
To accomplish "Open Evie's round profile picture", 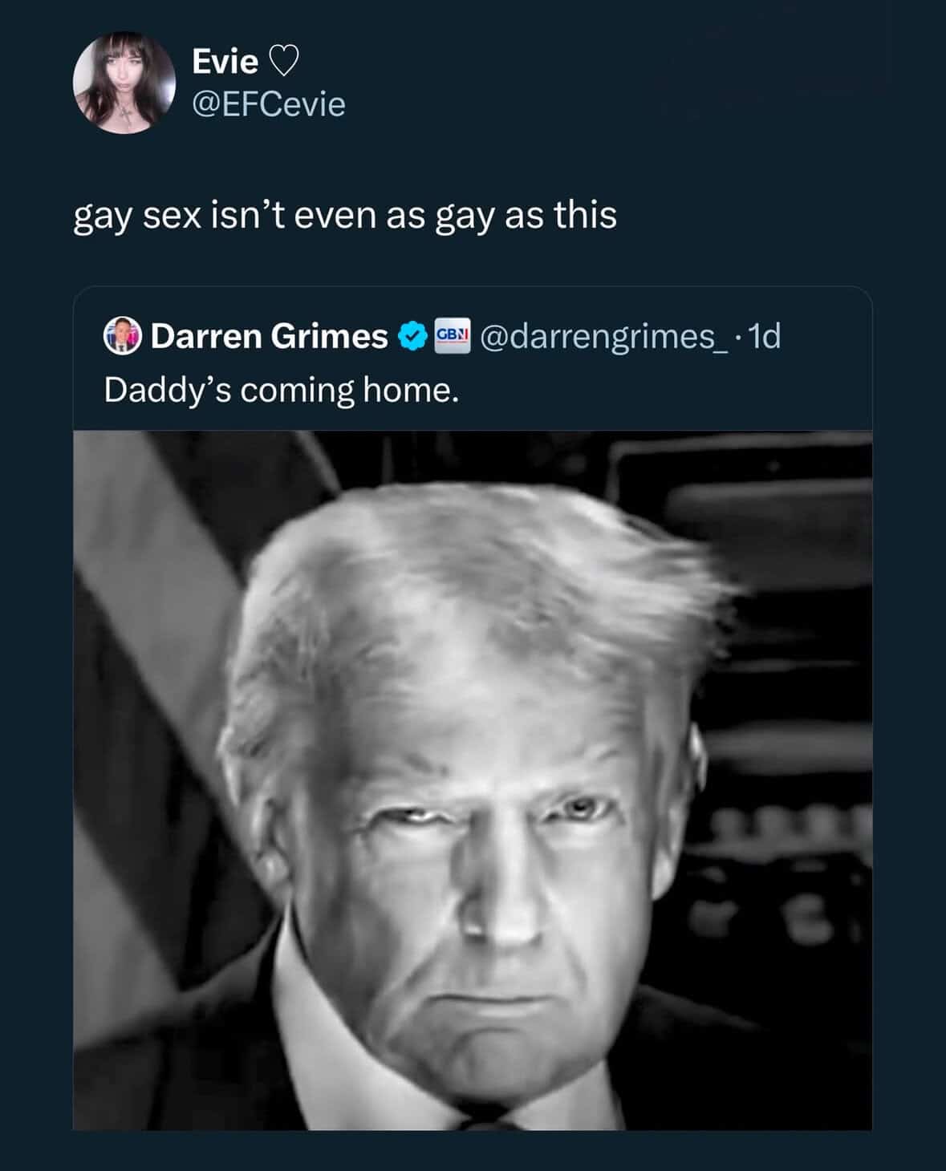I will [x=124, y=83].
